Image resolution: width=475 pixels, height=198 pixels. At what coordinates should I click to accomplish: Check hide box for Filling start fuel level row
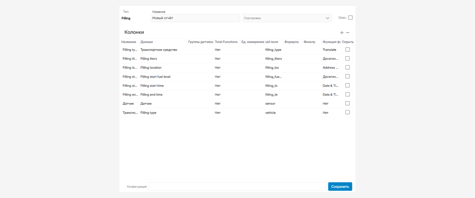point(348,76)
